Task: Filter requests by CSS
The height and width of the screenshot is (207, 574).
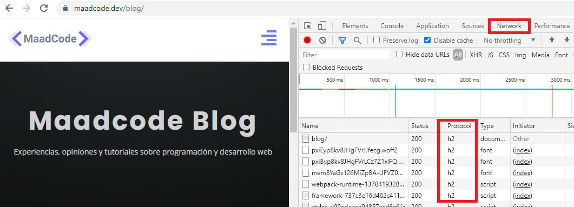Action: coord(504,55)
